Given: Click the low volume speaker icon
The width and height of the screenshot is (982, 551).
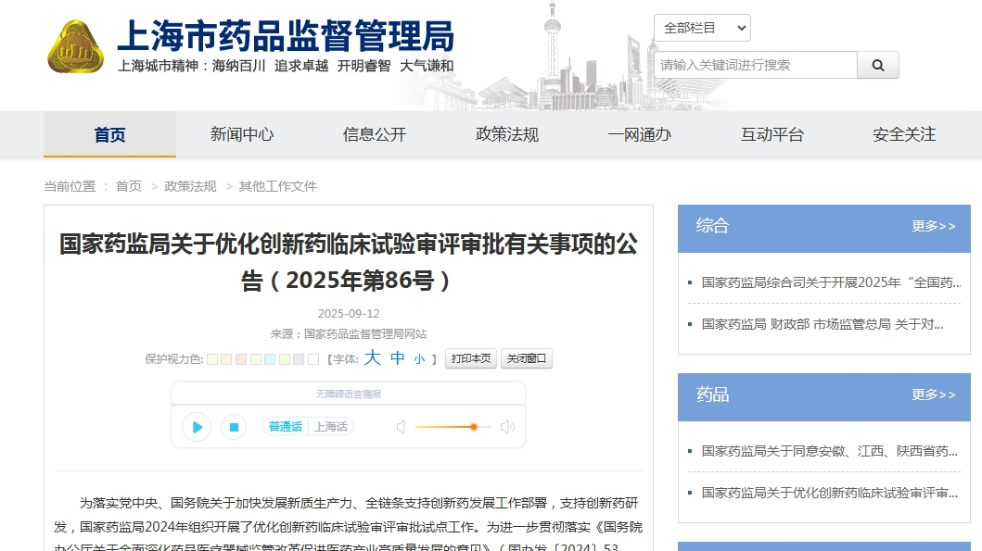Looking at the screenshot, I should click(x=401, y=427).
